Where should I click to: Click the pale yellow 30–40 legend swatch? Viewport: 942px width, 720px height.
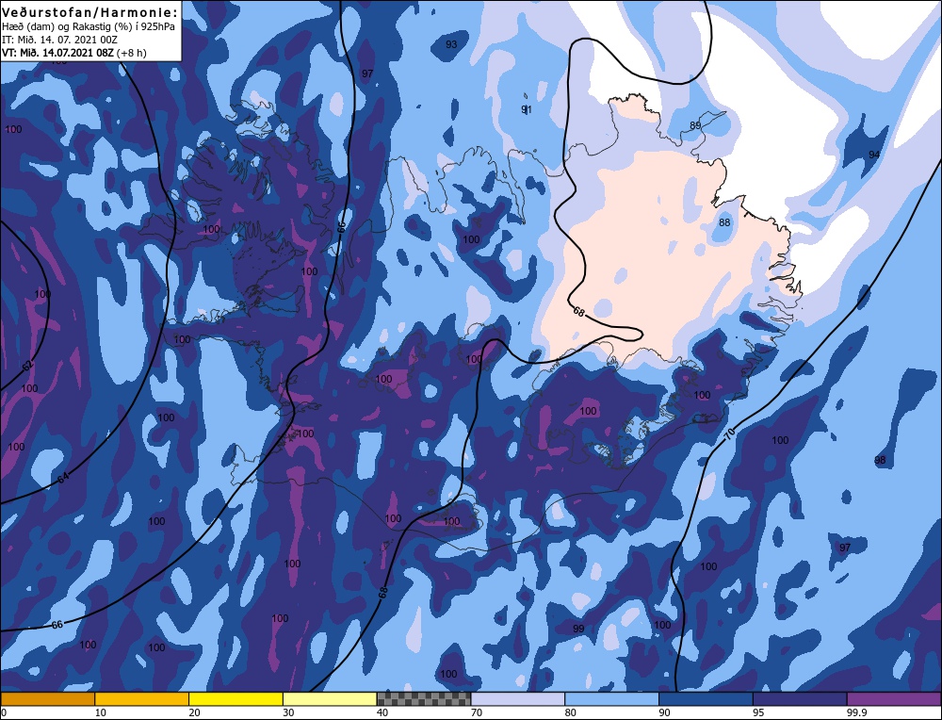(x=330, y=699)
